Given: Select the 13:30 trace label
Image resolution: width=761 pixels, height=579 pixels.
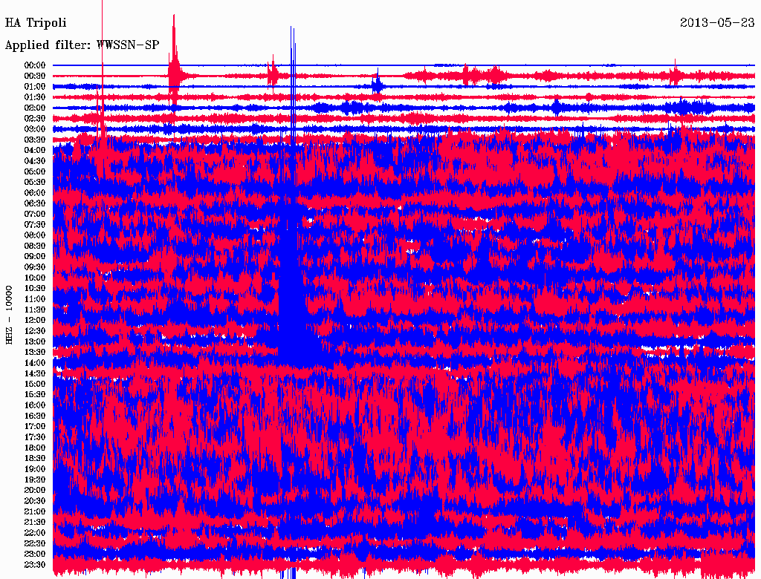Looking at the screenshot, I should coord(35,352).
